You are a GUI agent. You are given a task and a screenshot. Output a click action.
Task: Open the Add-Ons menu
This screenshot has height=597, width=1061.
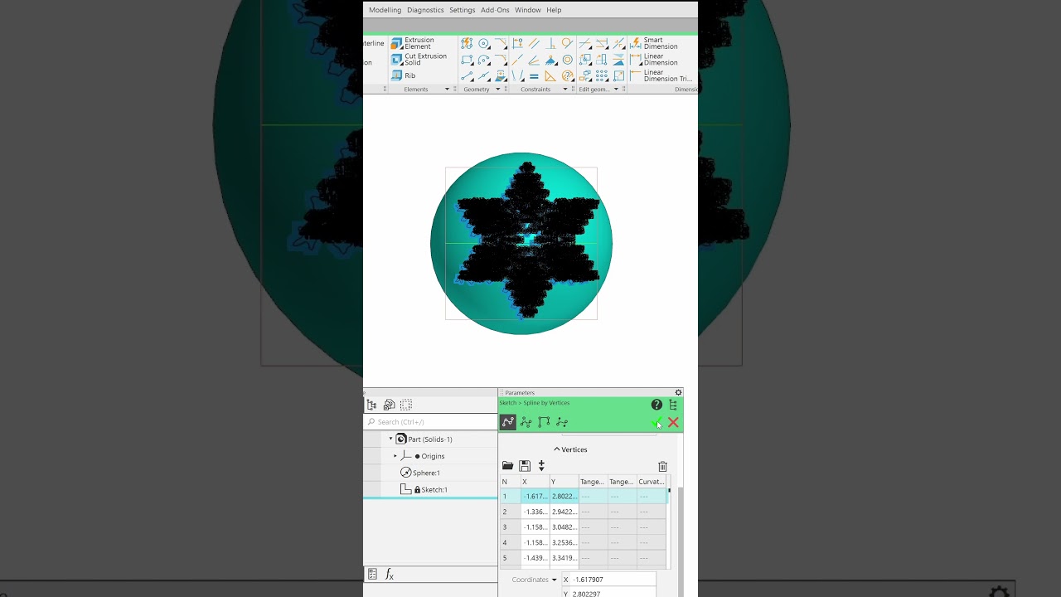[495, 10]
